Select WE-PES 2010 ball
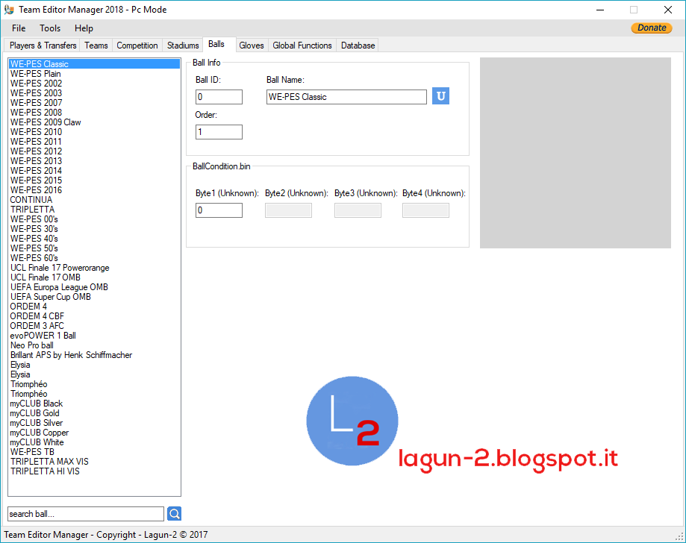The image size is (686, 543). pos(95,131)
